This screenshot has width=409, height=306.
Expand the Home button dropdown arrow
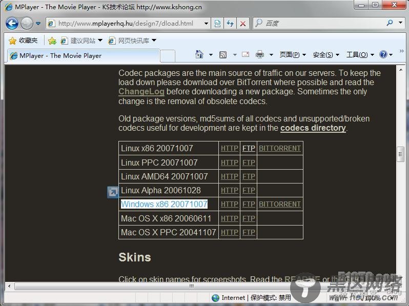[211, 55]
